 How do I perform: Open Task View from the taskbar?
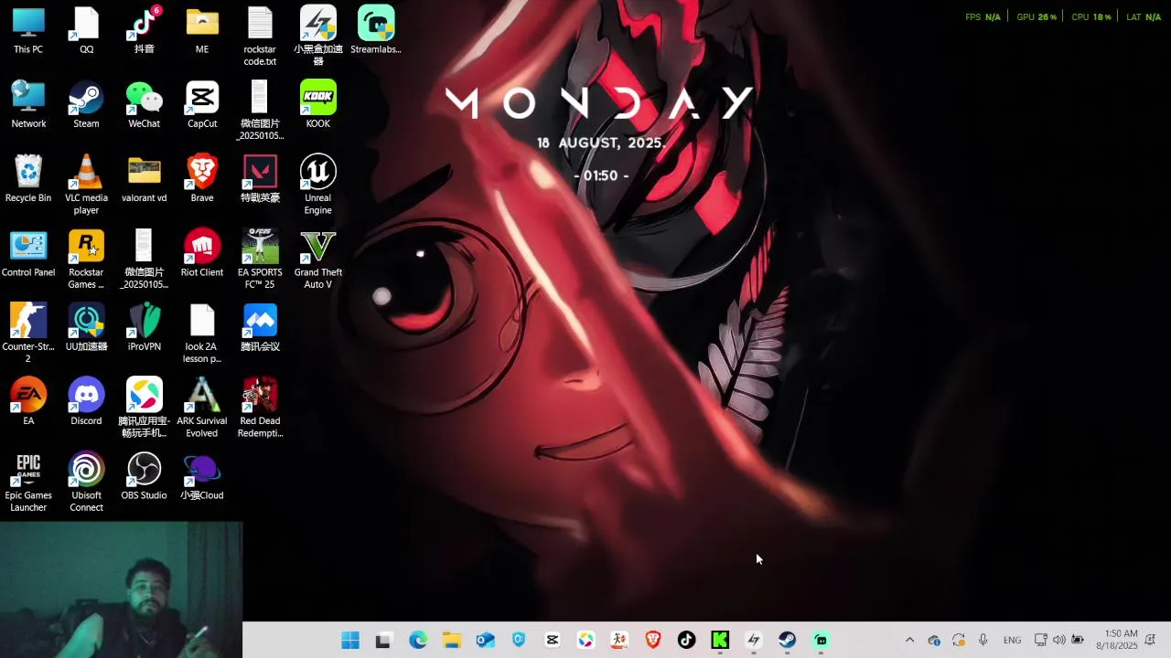pos(383,641)
